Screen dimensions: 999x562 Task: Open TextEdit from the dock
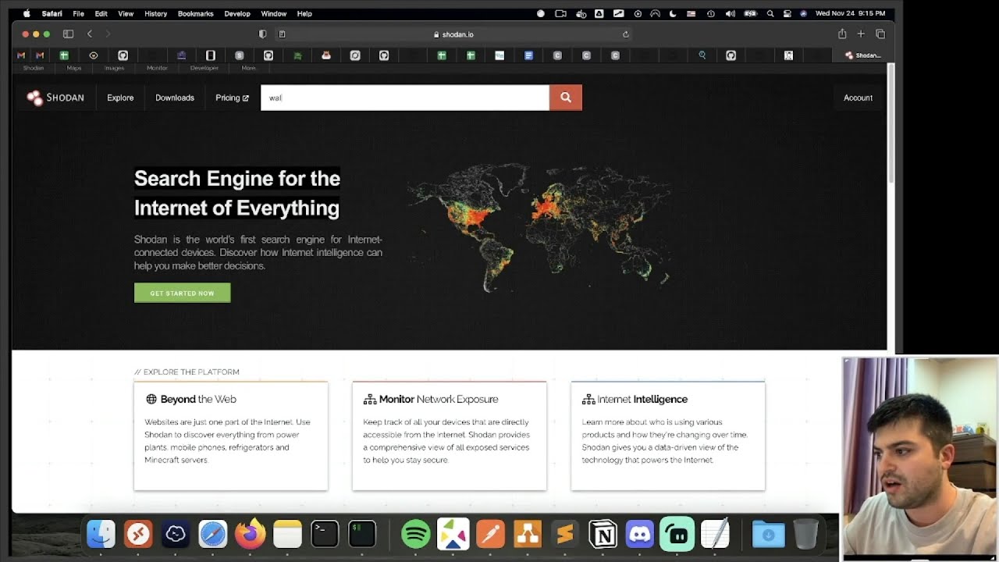pyautogui.click(x=715, y=535)
